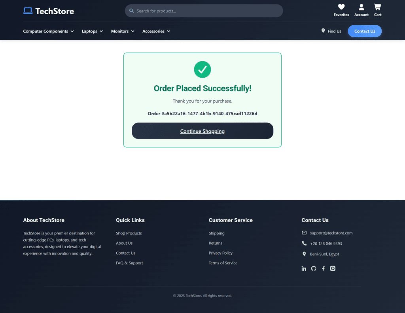Click the Contact Us footer heading
The height and width of the screenshot is (313, 405).
(x=315, y=220)
